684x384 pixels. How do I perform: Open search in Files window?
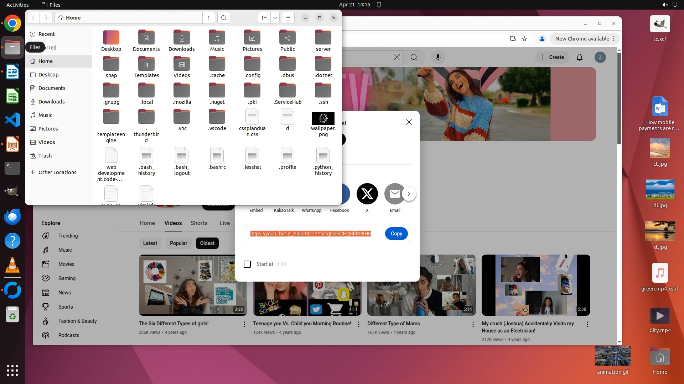tap(223, 18)
